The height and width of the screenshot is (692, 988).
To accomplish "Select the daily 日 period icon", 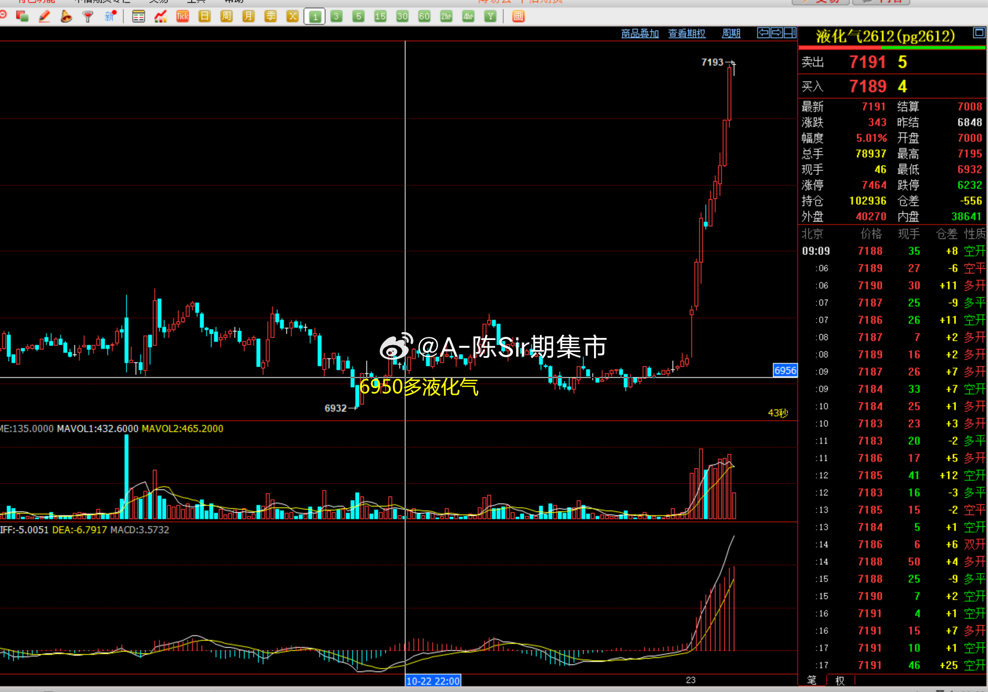I will pos(205,17).
